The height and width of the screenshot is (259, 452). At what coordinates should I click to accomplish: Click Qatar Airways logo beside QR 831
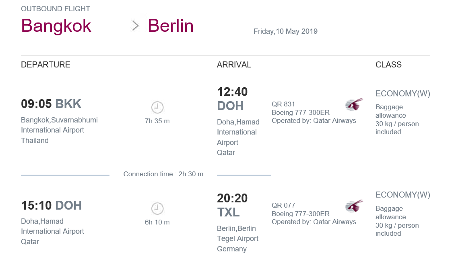[354, 104]
